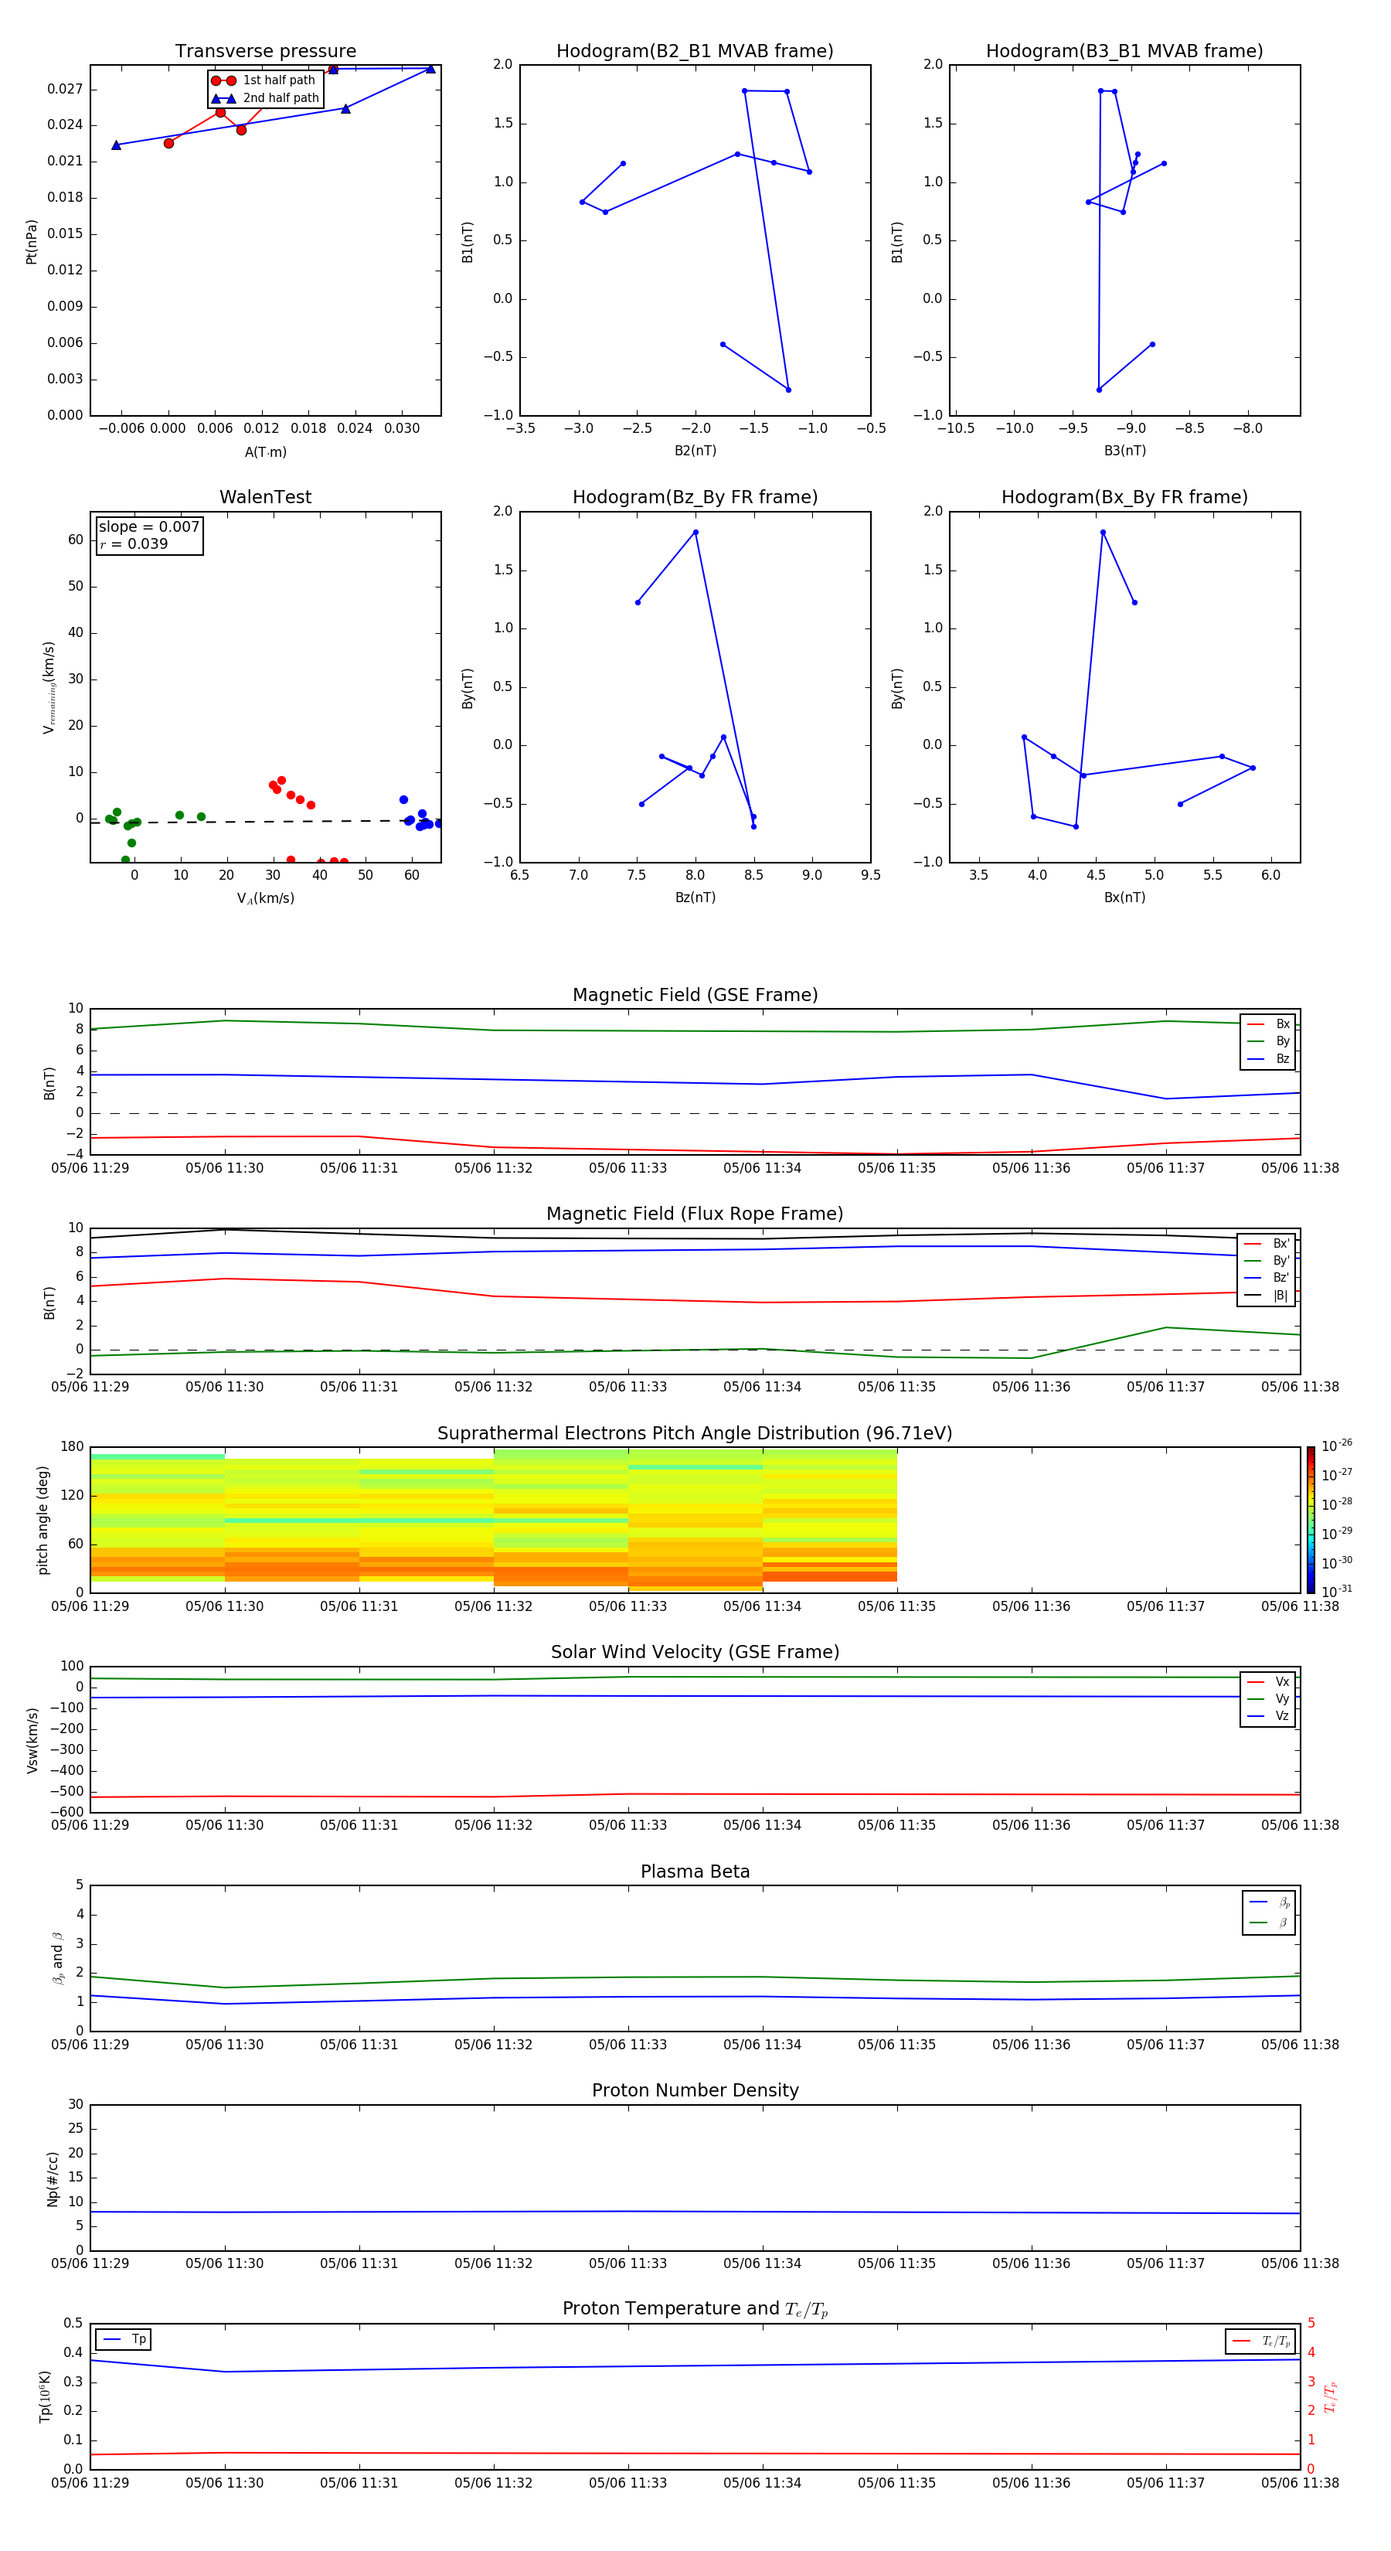Click the Pt(nPa) y-axis label
The height and width of the screenshot is (2551, 1391).
32,240
